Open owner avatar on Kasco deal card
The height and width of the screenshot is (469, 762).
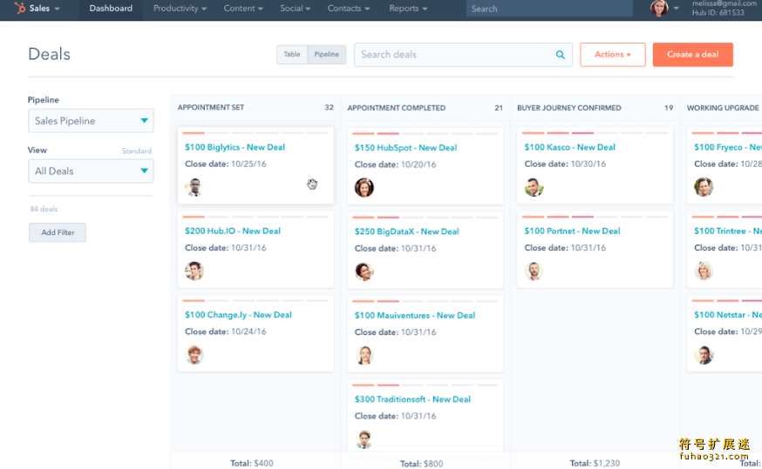[x=534, y=187]
